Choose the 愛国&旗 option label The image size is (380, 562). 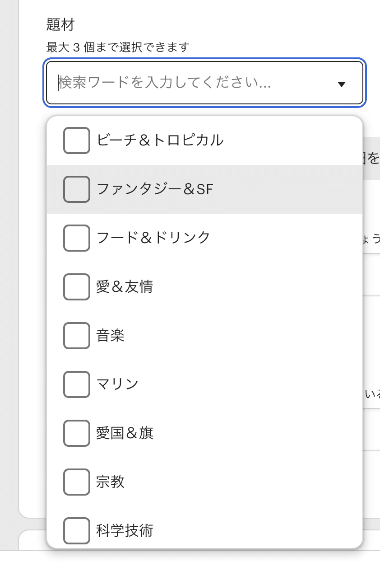point(125,433)
